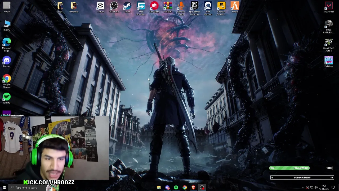Launch Grand Theft Auto V shortcut
This screenshot has height=191, width=339.
[x=329, y=45]
